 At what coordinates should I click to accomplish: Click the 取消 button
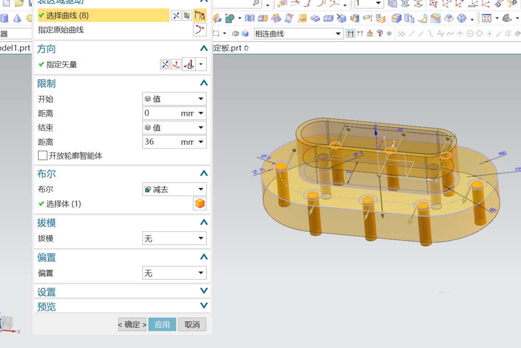point(192,325)
